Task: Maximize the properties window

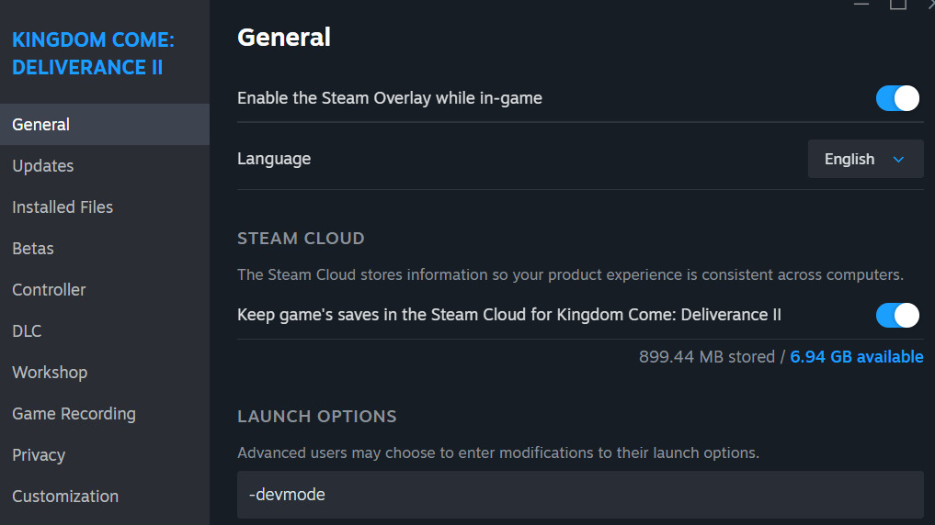Action: pyautogui.click(x=897, y=4)
